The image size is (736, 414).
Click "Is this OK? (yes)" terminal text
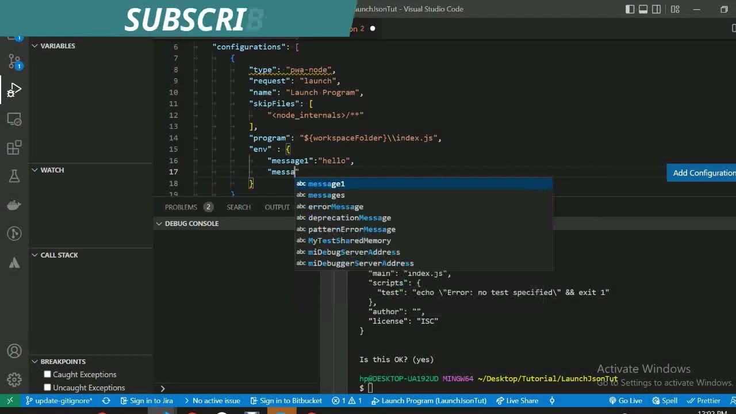click(396, 359)
